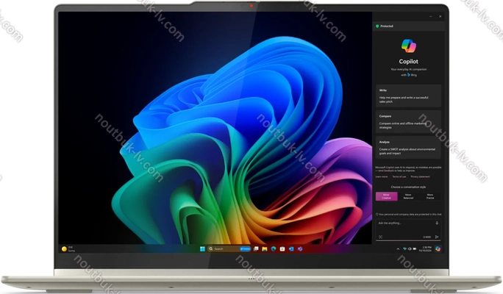Open the weather widget on the taskbar
This screenshot has width=503, height=294.
point(68,249)
